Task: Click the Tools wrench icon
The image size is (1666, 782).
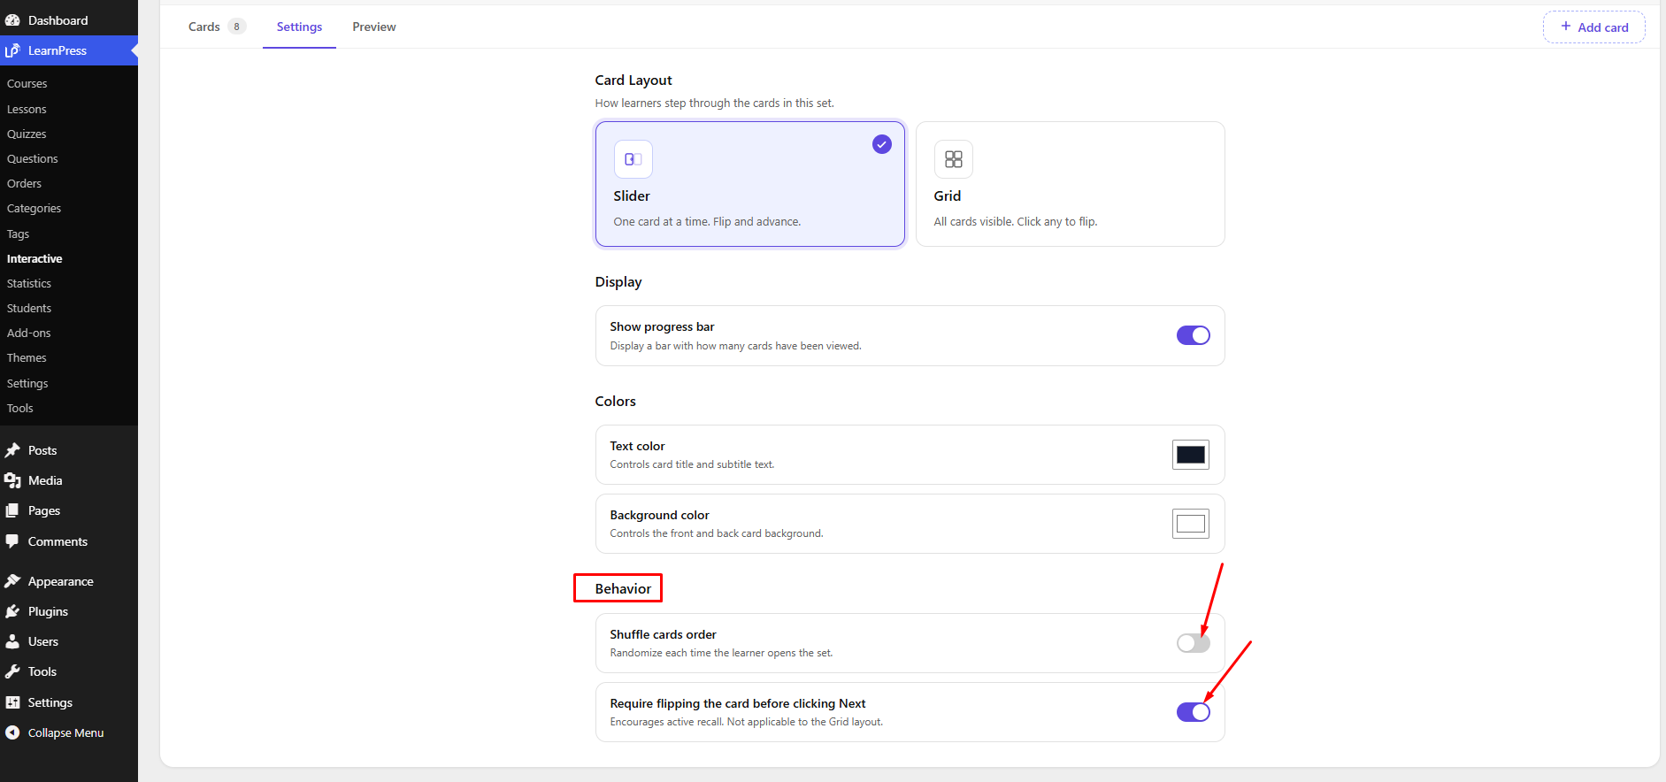Action: pos(12,671)
